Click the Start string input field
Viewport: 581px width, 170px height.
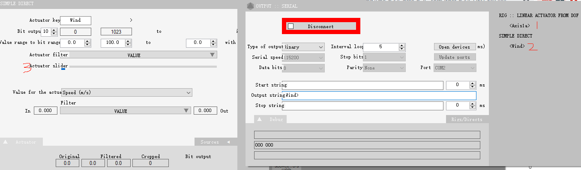point(362,85)
